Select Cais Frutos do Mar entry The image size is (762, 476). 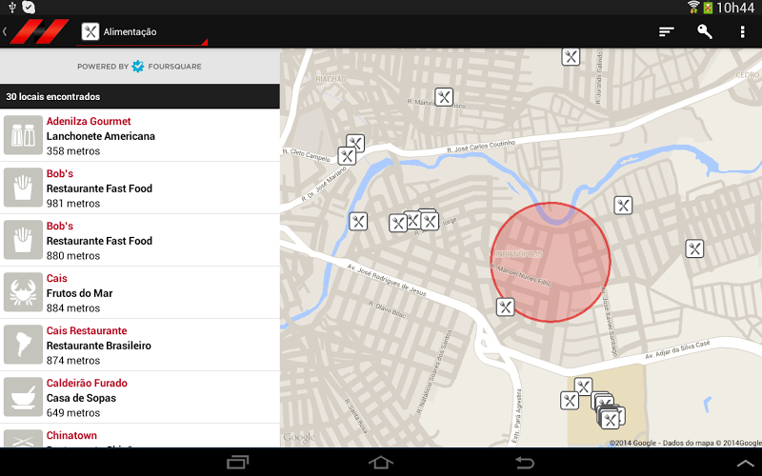coord(140,293)
